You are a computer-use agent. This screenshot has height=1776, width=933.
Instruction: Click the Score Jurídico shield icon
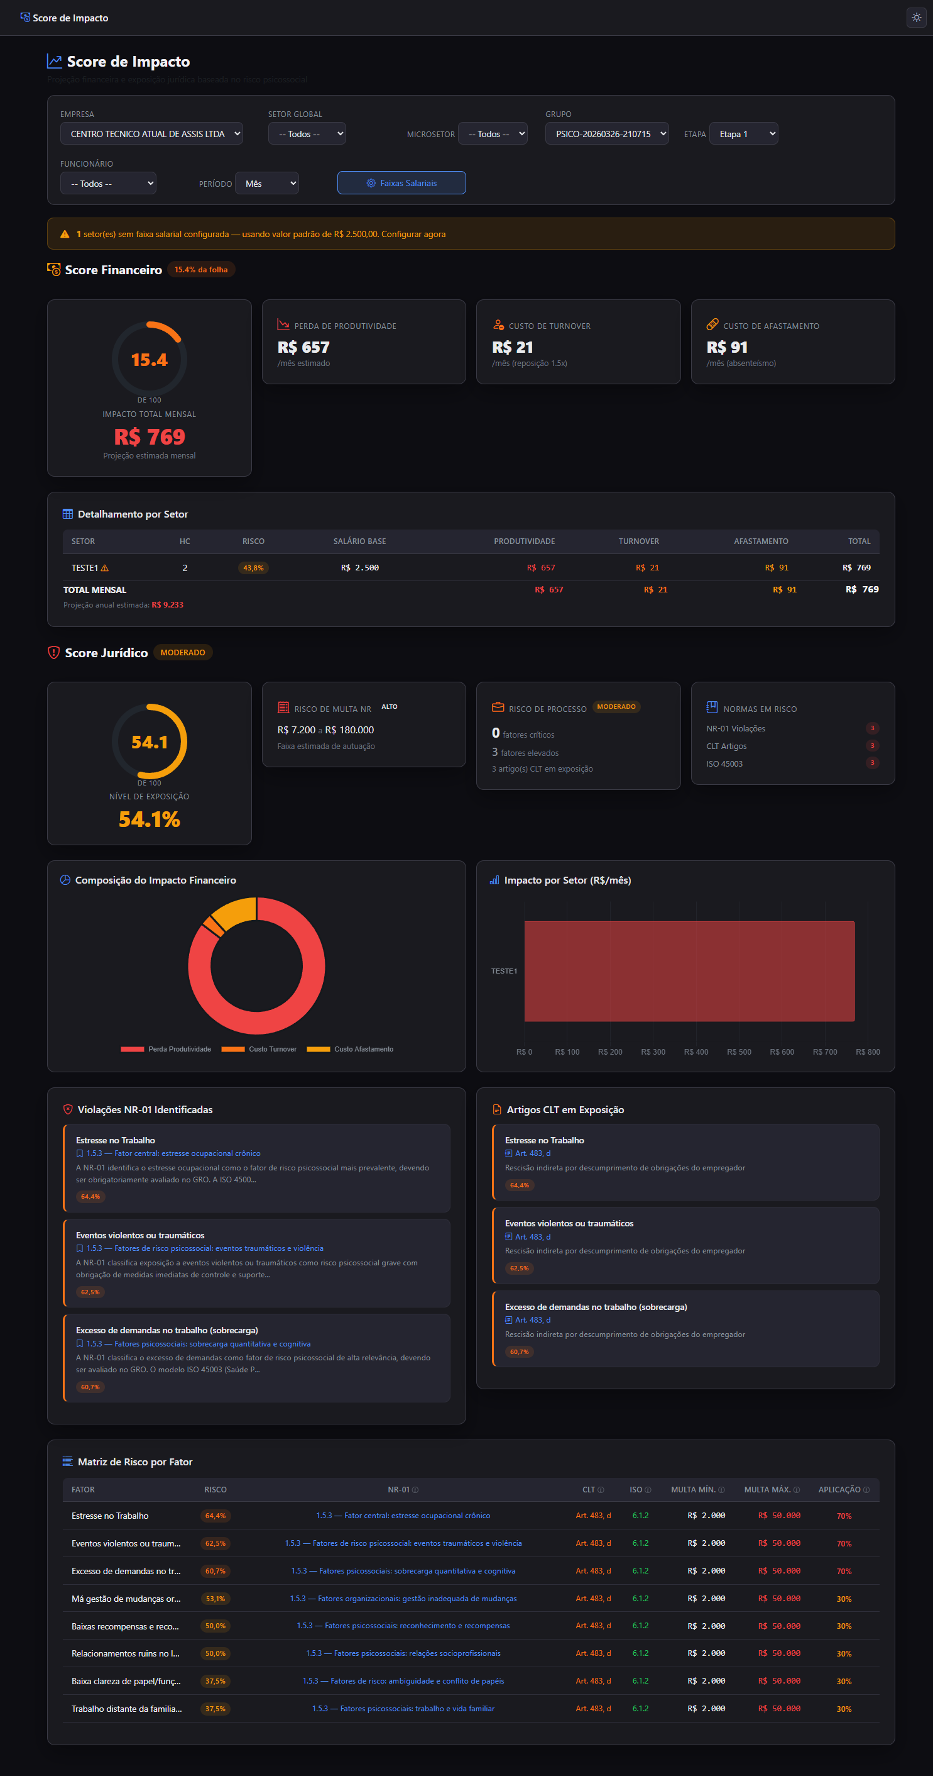53,652
